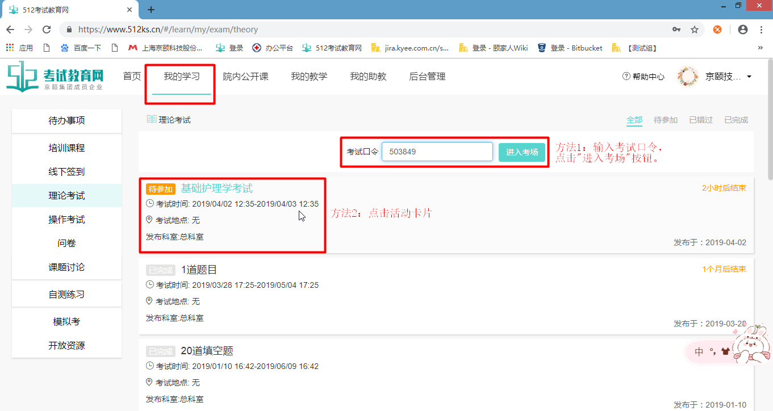The image size is (773, 411).
Task: Open 开放资源 in the sidebar
Action: click(66, 345)
